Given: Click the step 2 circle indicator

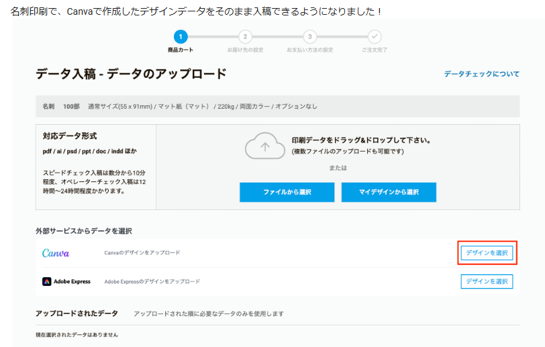Looking at the screenshot, I should tap(245, 36).
